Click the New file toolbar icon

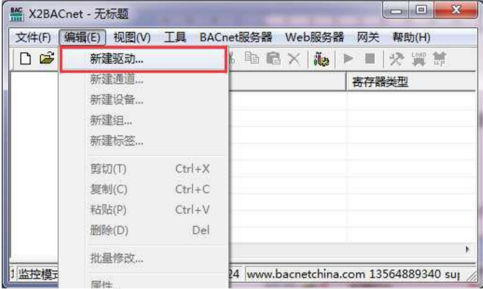[x=25, y=59]
